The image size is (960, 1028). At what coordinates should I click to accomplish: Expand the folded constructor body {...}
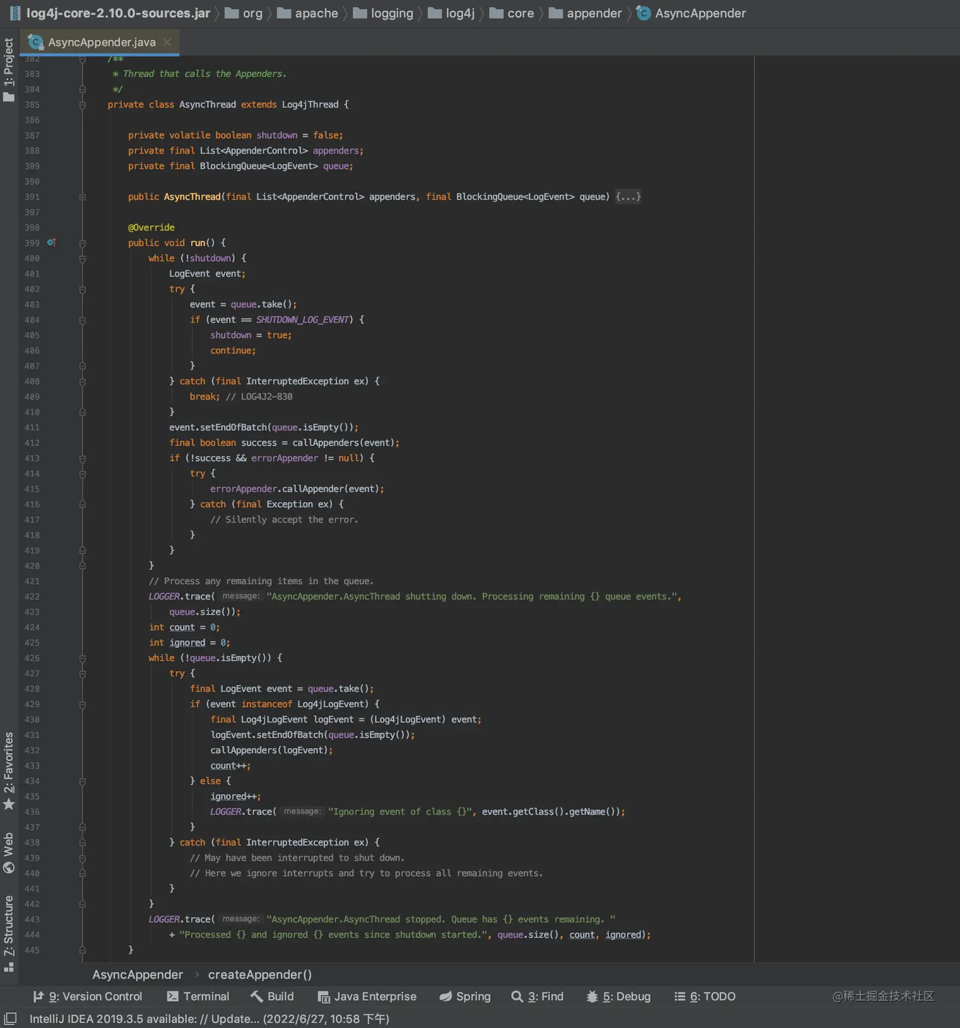628,197
